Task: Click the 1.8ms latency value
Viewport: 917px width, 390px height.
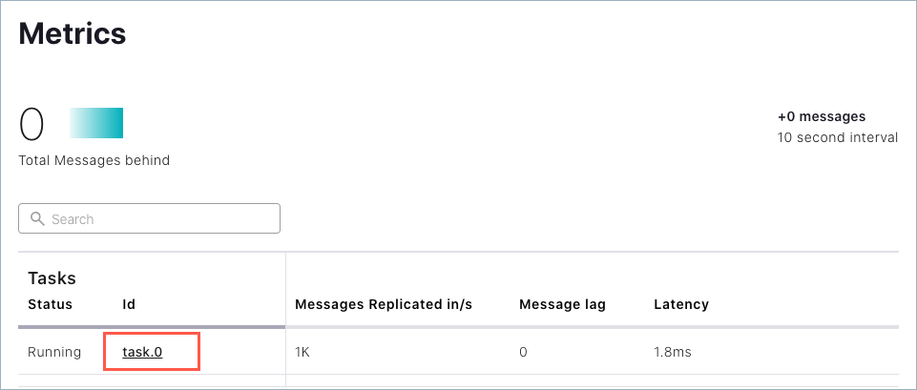Action: [673, 352]
